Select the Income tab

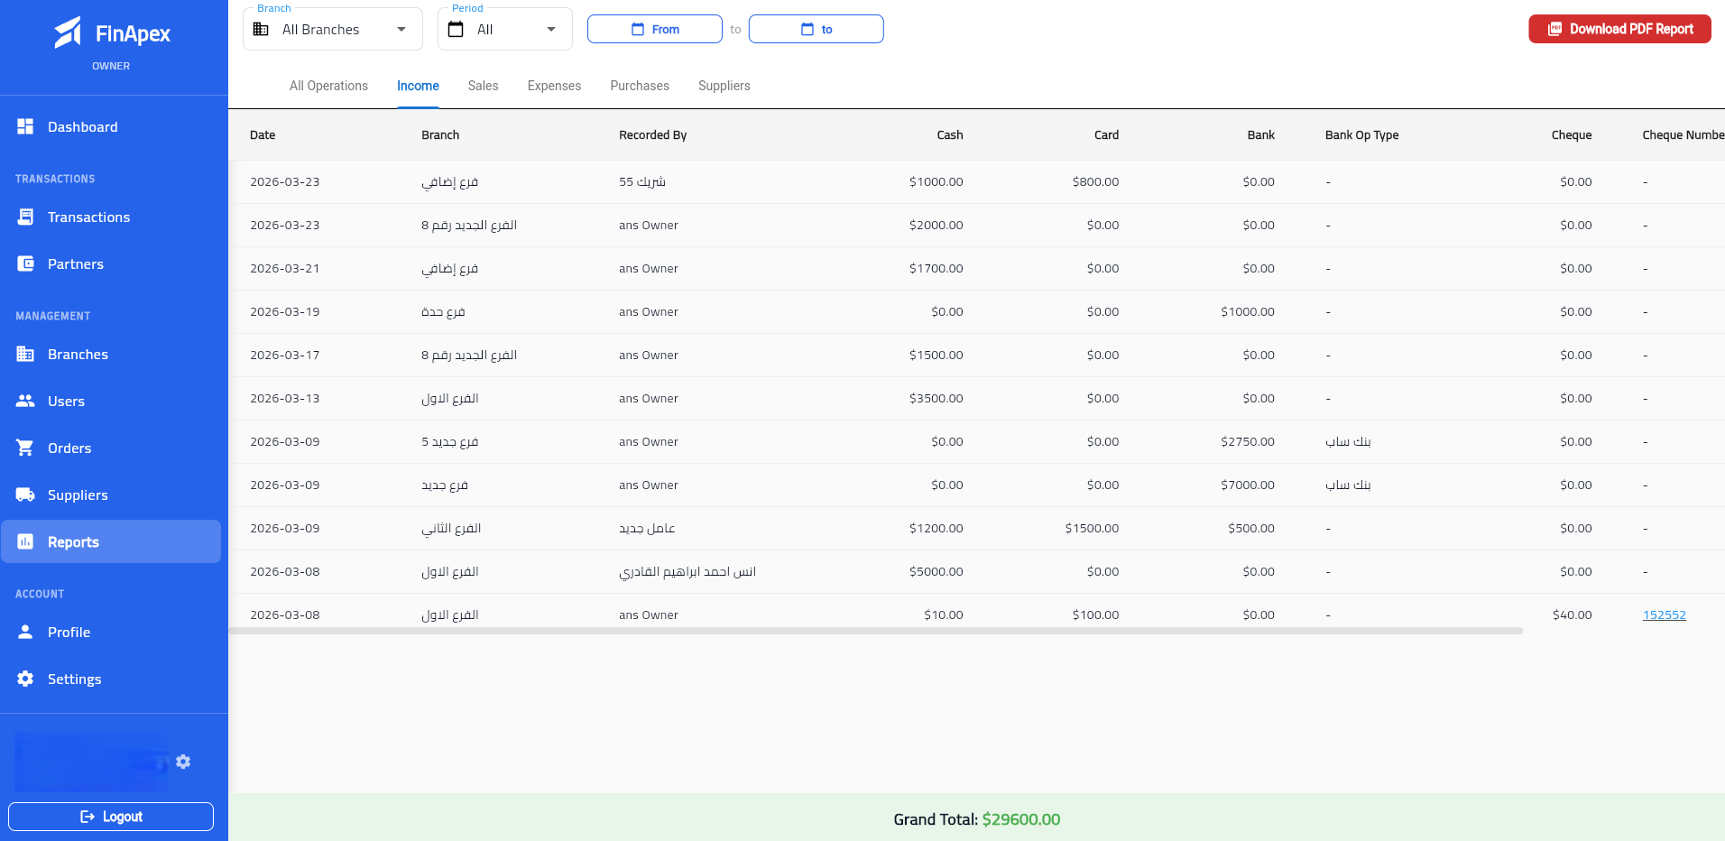pyautogui.click(x=418, y=86)
